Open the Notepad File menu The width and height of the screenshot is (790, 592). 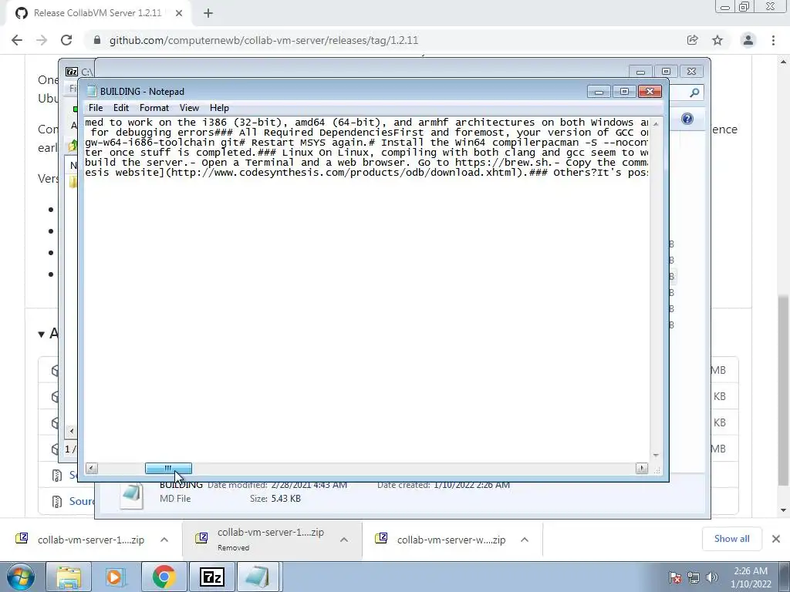(95, 108)
